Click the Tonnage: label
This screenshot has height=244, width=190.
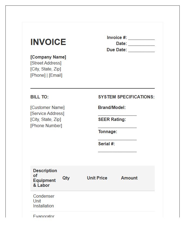[x=107, y=132]
